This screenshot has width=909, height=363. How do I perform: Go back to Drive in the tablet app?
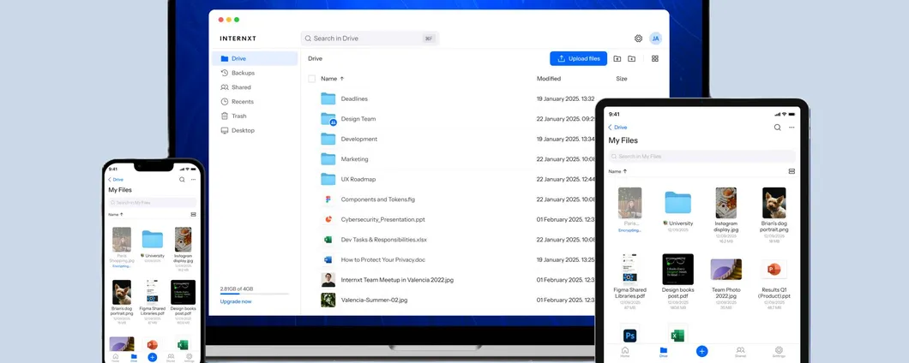[617, 128]
